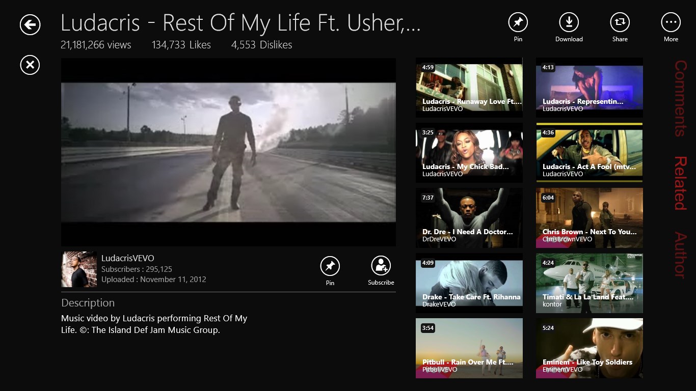Download the Ludacris video
The width and height of the screenshot is (696, 391).
point(569,22)
